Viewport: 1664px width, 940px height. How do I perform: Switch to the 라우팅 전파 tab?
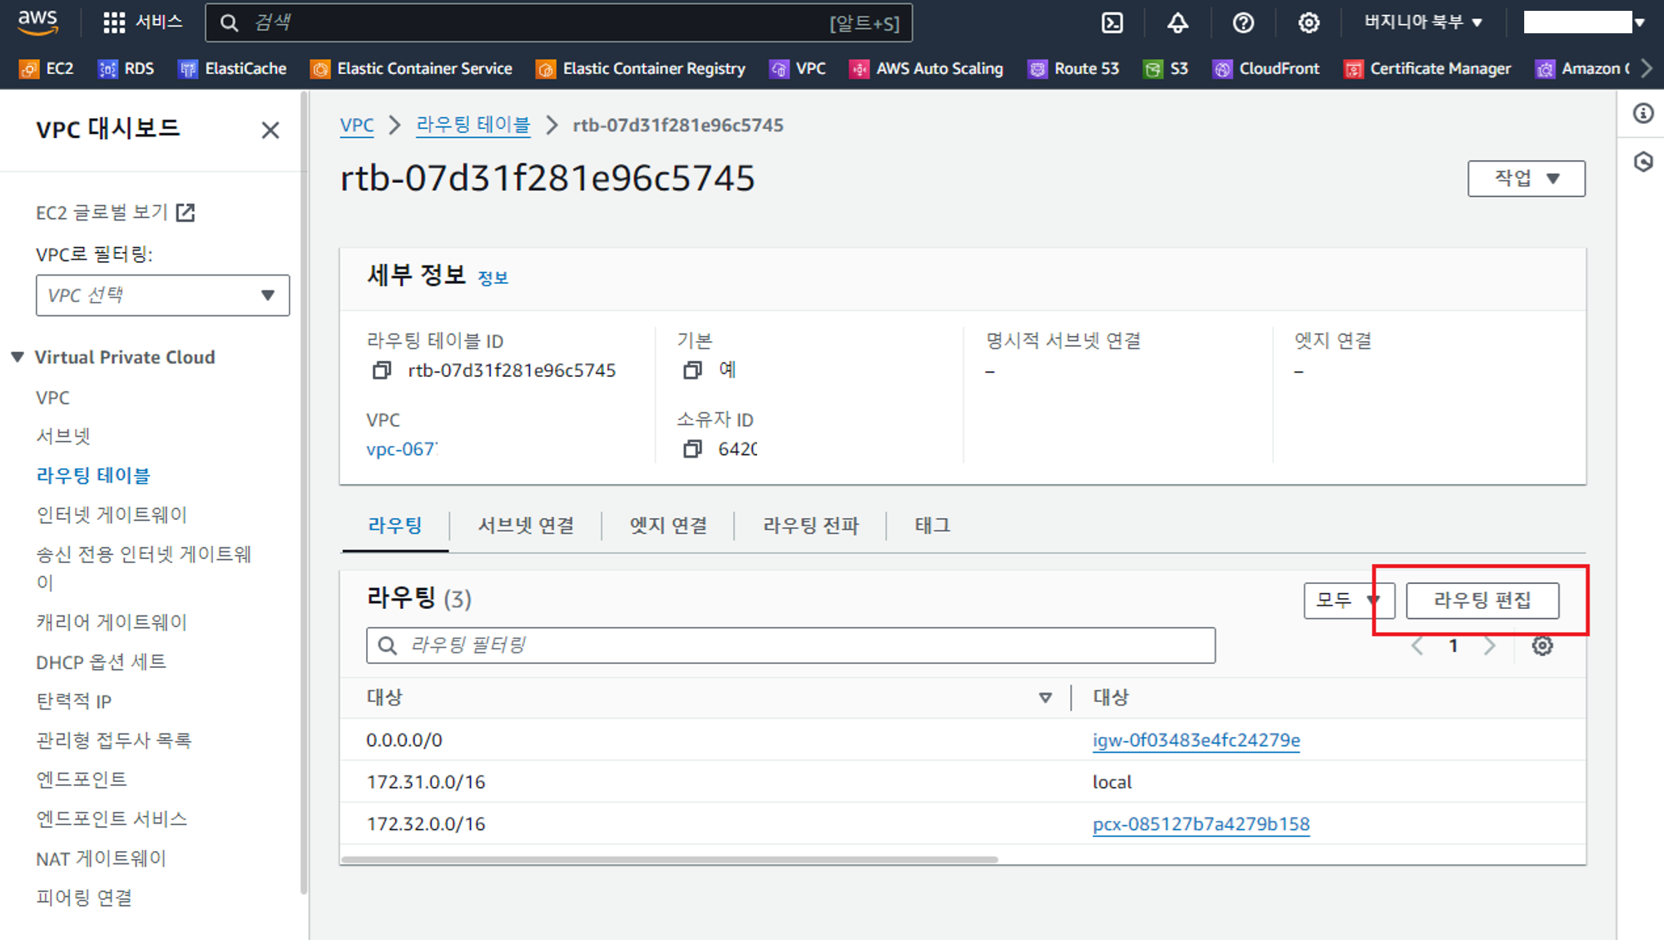pos(810,526)
